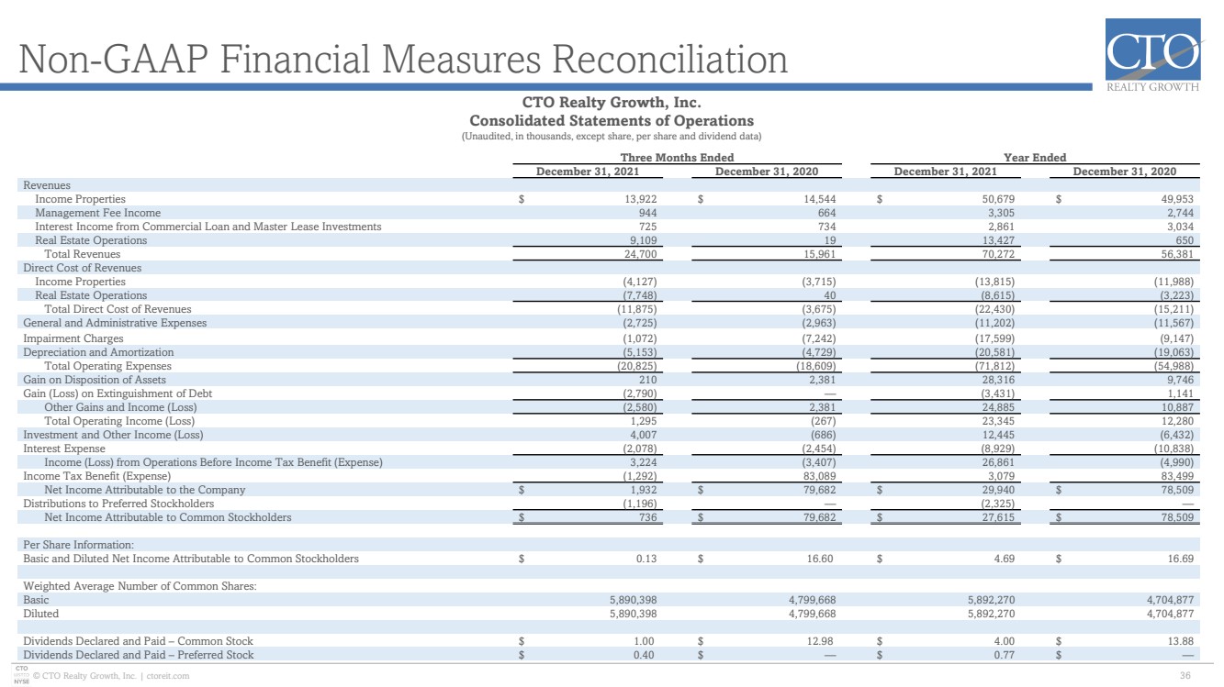Image resolution: width=1224 pixels, height=687 pixels.
Task: Select Distributions to Preferred Stockholders label
Action: coord(118,504)
